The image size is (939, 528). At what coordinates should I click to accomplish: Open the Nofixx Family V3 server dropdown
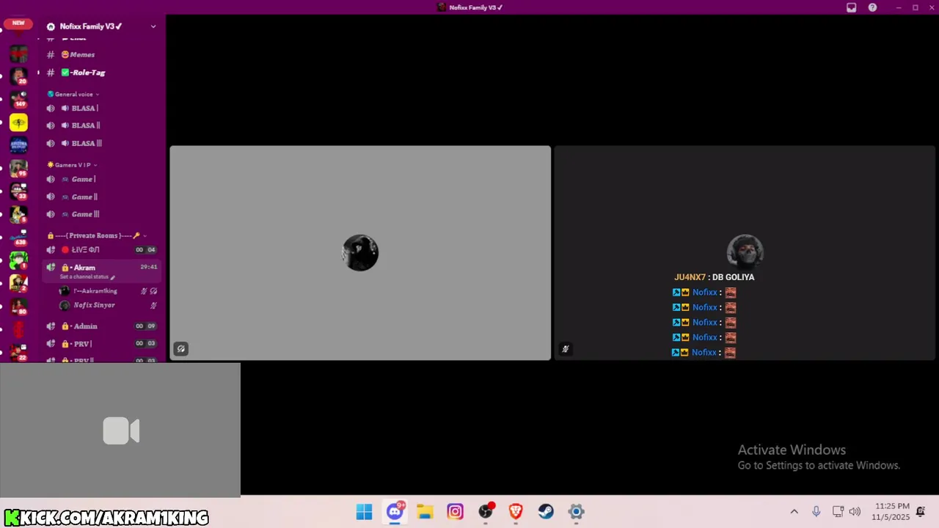[153, 26]
